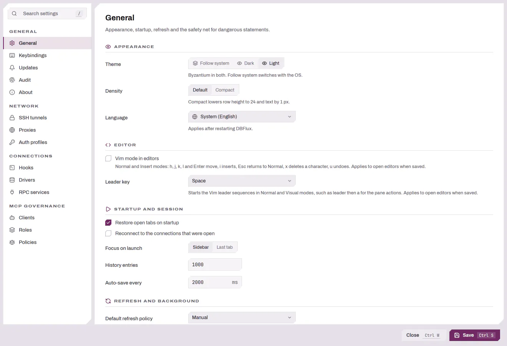Click the terminal icon beside Hooks
Viewport: 507px width, 346px height.
pyautogui.click(x=12, y=168)
